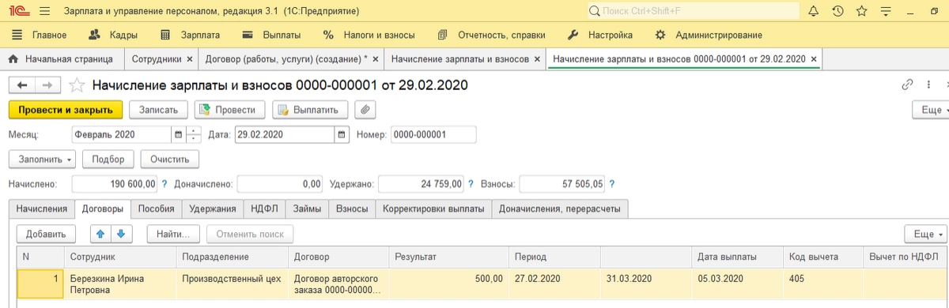Open the Налоги и взносы section
The image size is (949, 308).
[370, 35]
